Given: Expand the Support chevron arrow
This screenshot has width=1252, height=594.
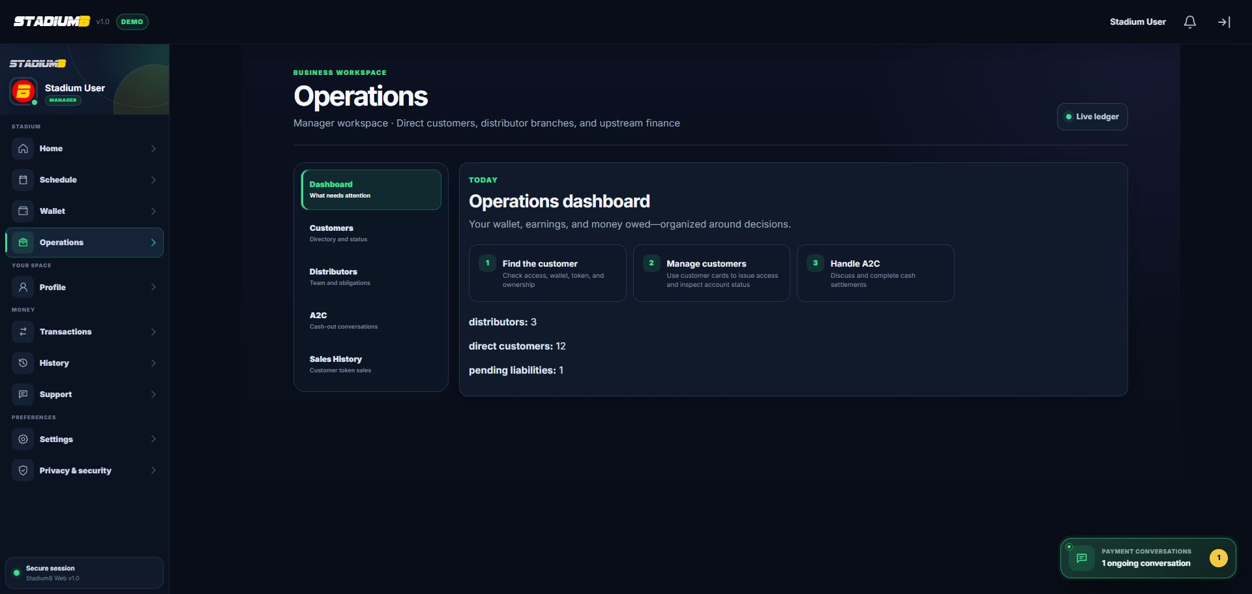Looking at the screenshot, I should click(x=153, y=394).
